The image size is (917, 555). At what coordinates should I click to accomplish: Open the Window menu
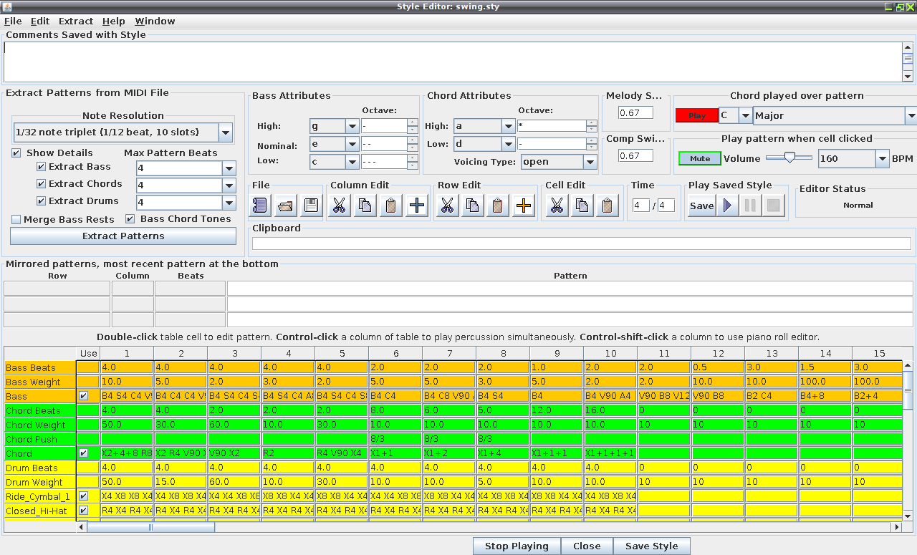coord(155,21)
